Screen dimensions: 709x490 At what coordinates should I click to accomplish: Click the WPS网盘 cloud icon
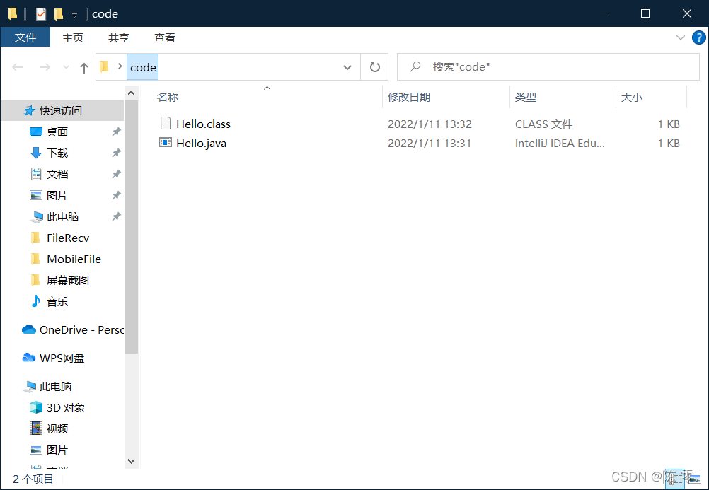[29, 358]
